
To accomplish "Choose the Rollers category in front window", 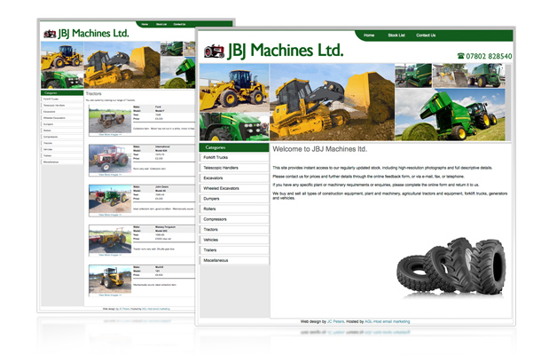I will [x=234, y=209].
